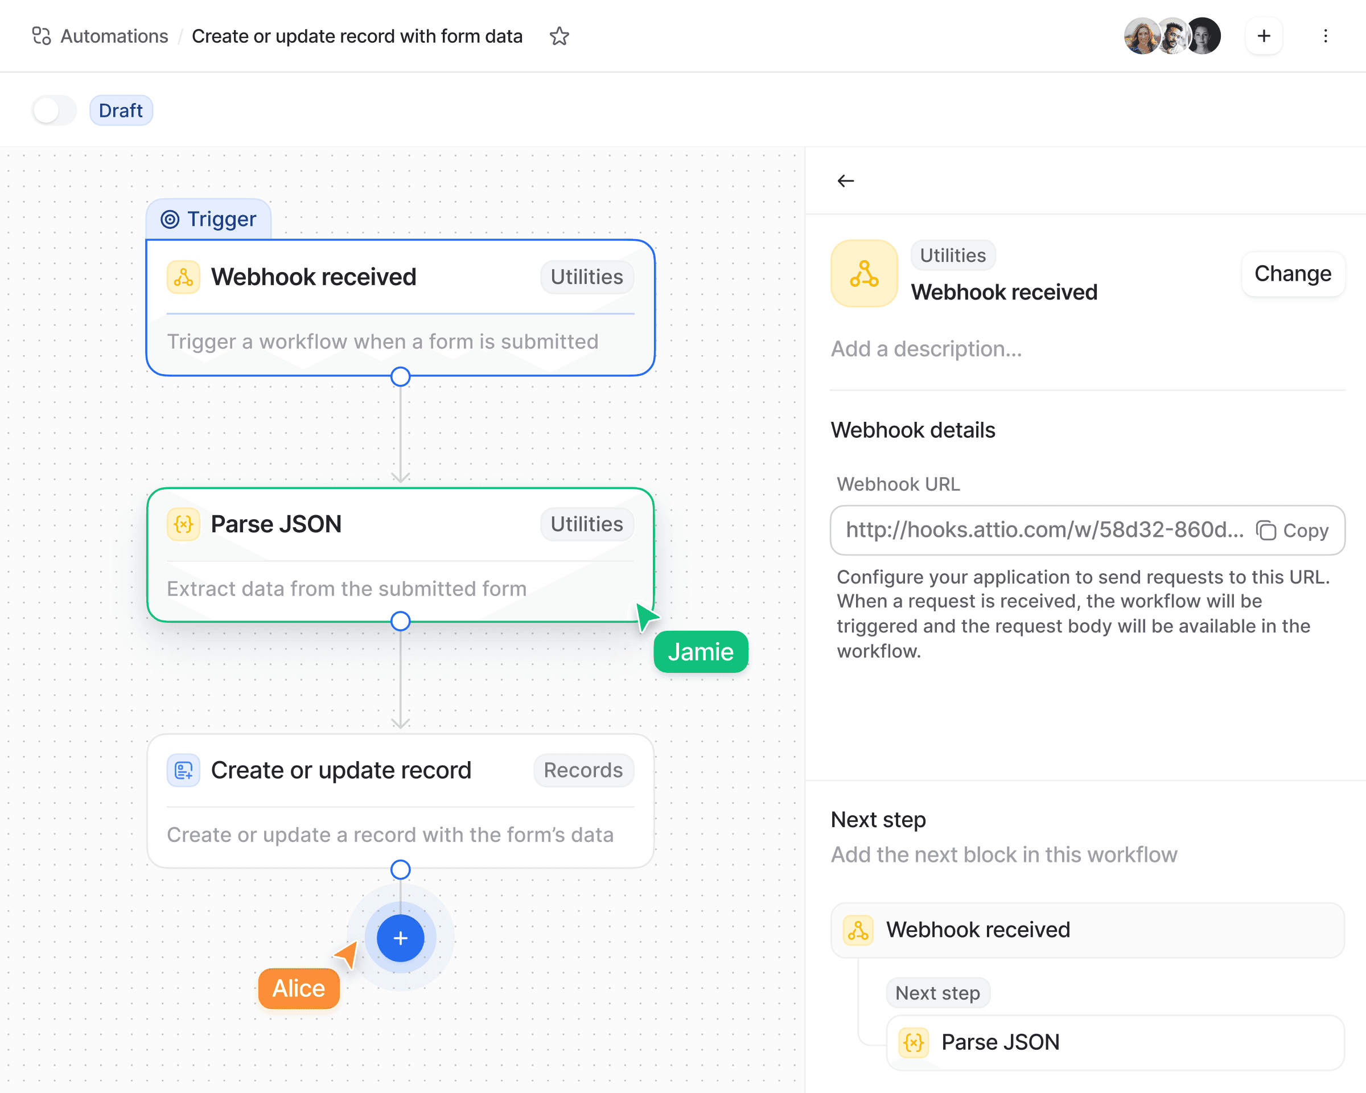
Task: Select the Webhook received trigger icon on canvas
Action: [183, 277]
